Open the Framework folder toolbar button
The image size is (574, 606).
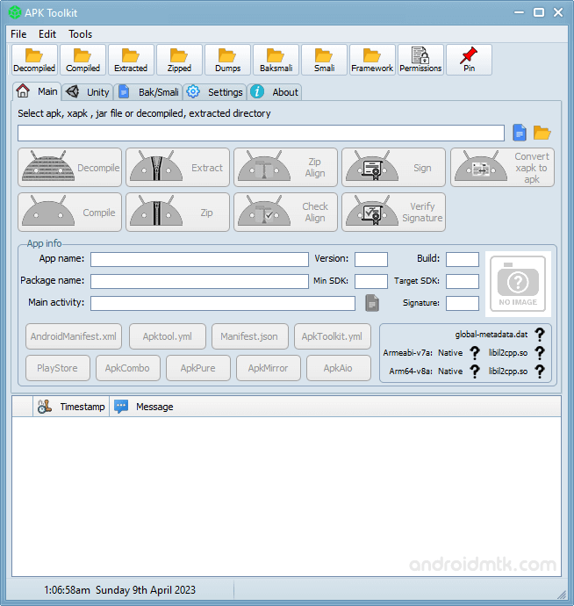pyautogui.click(x=372, y=60)
